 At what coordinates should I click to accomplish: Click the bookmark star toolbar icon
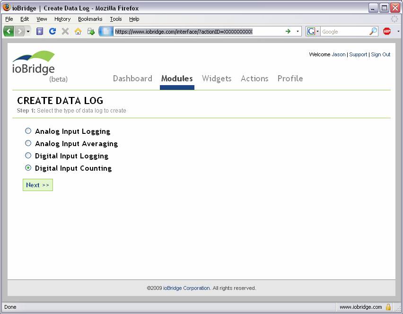[40, 31]
